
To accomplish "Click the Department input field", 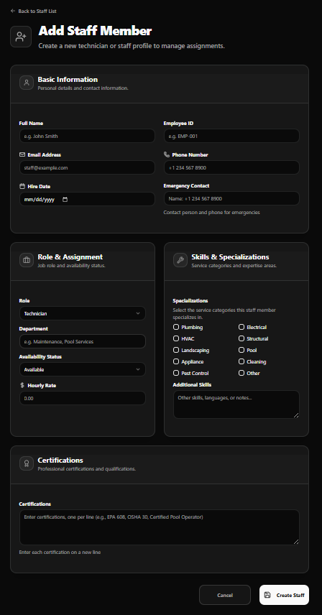I will 83,341.
